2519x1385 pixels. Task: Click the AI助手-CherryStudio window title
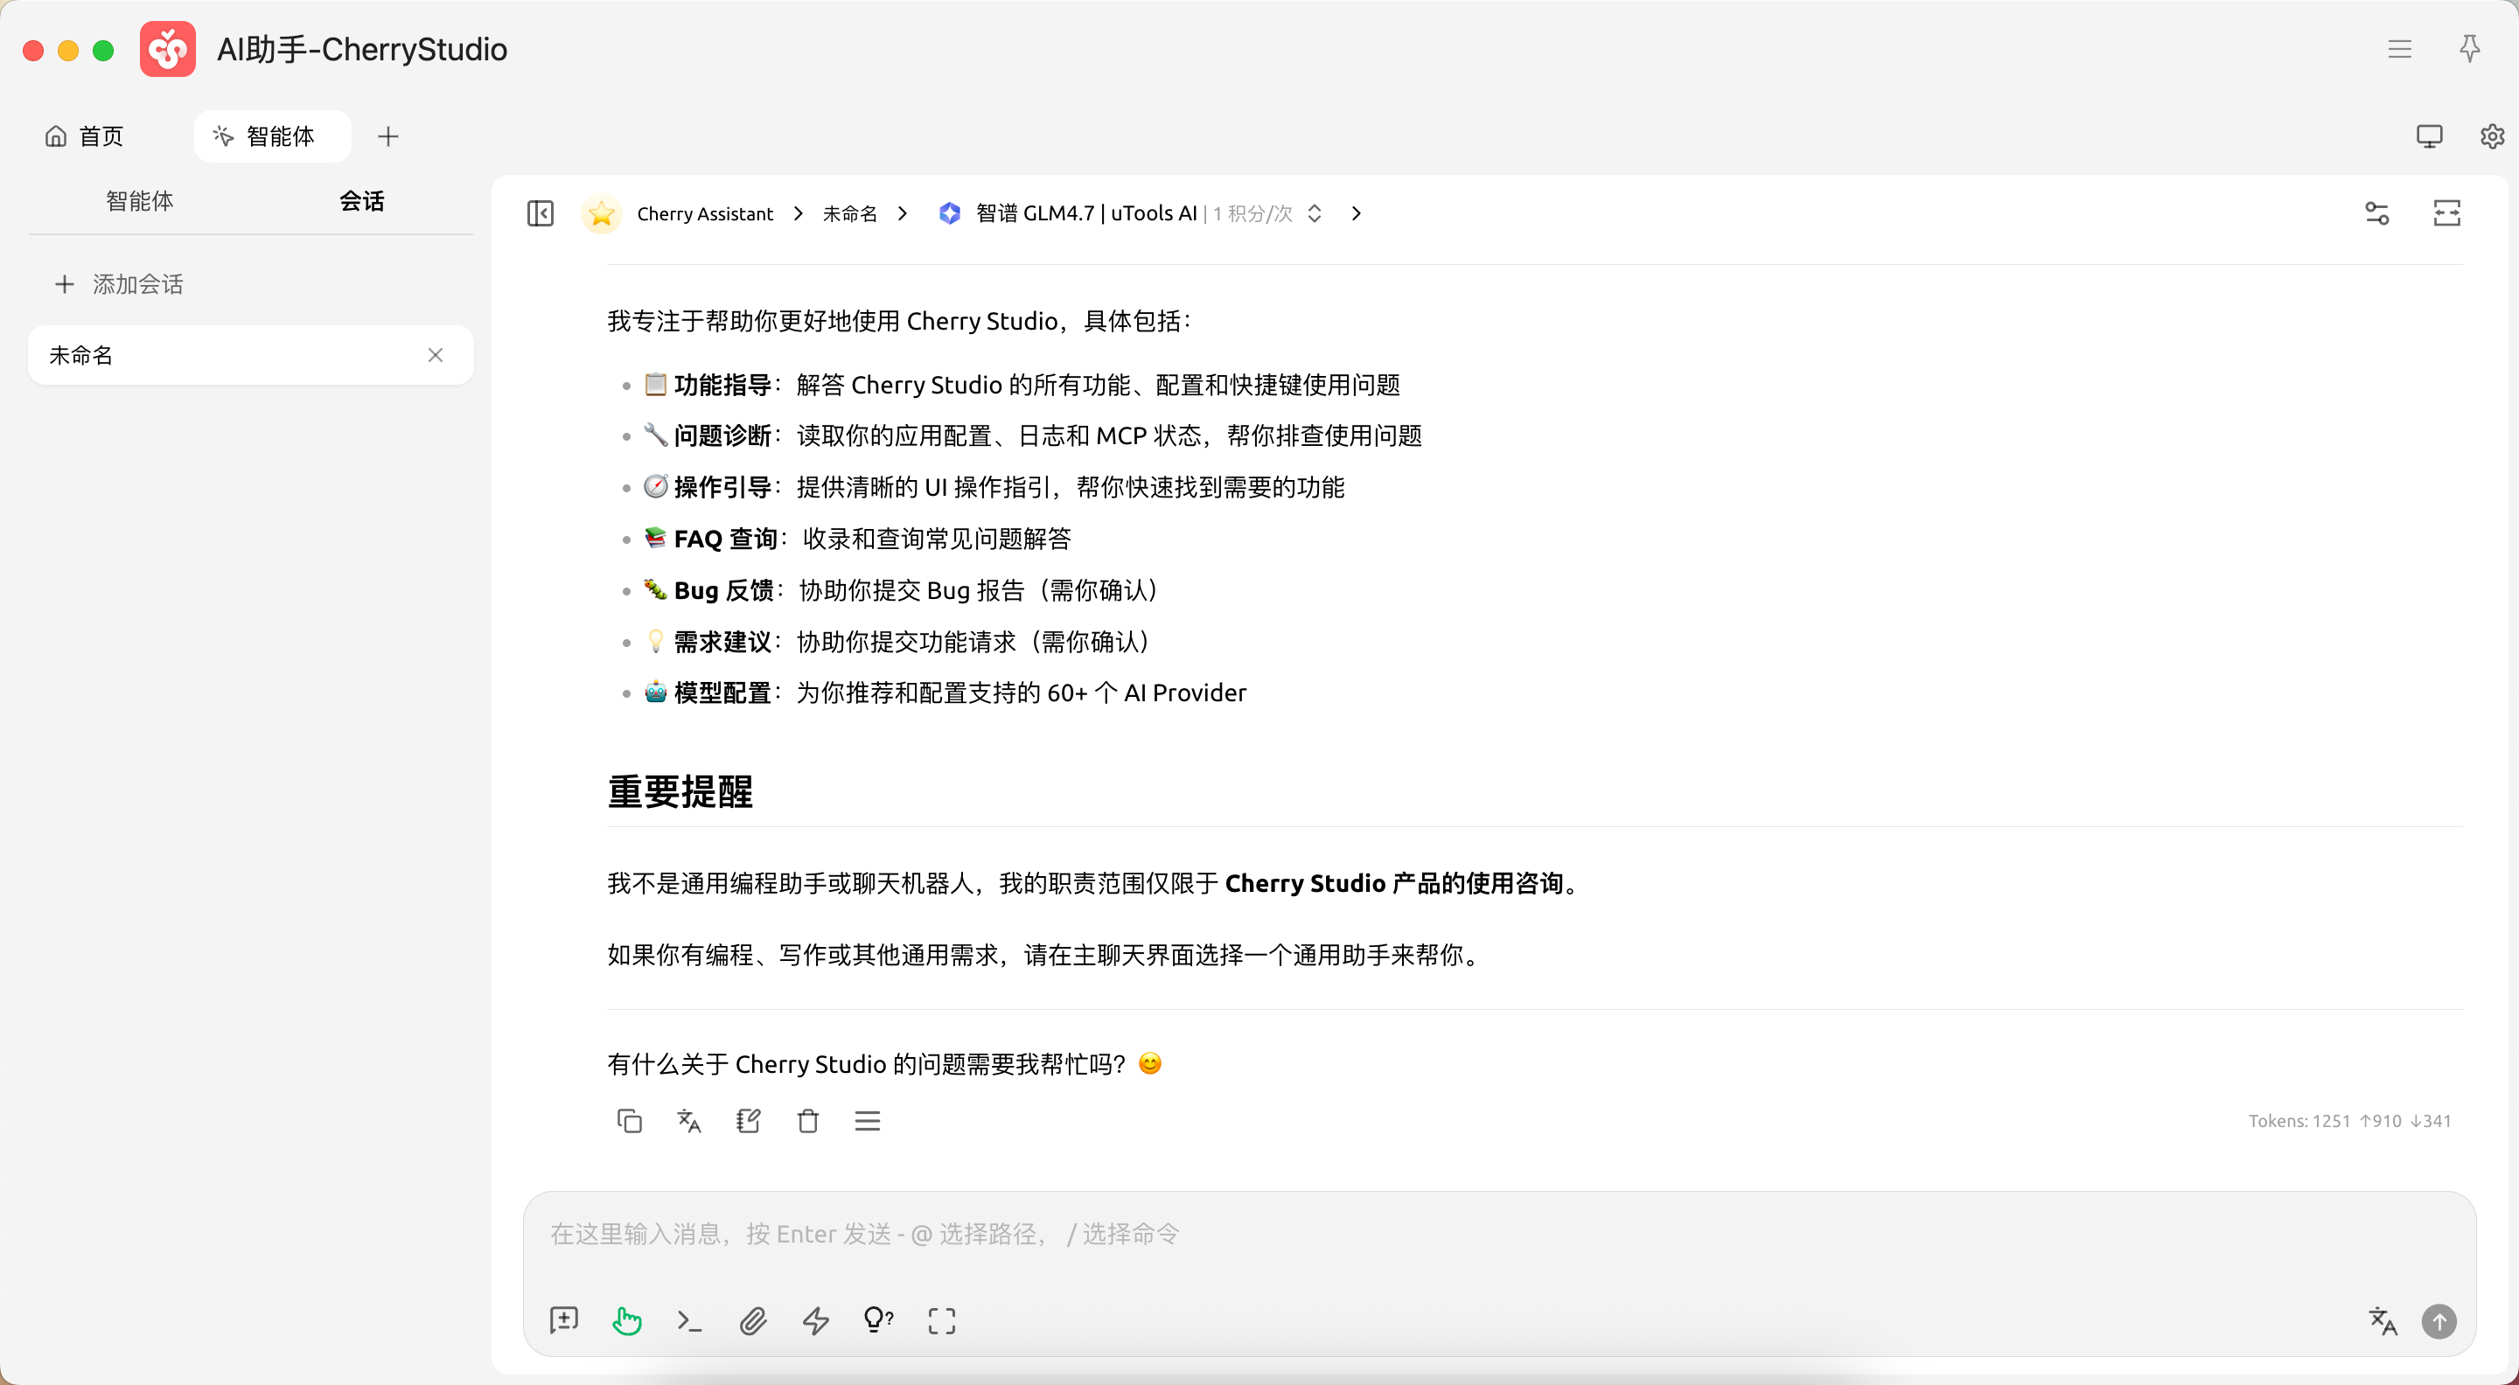coord(362,49)
